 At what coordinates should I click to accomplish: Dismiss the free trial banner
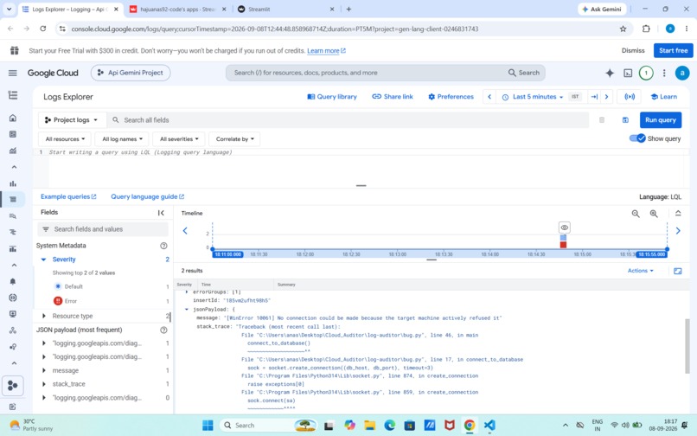pyautogui.click(x=633, y=51)
